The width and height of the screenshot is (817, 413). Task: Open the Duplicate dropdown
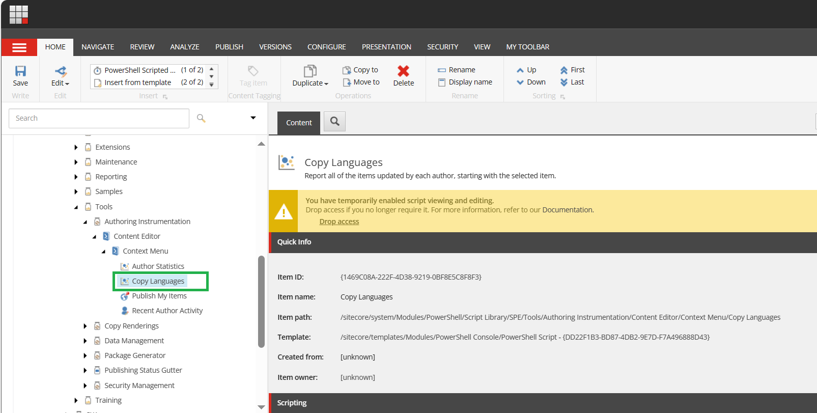(x=310, y=83)
